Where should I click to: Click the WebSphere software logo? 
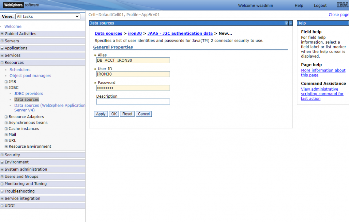21,5
